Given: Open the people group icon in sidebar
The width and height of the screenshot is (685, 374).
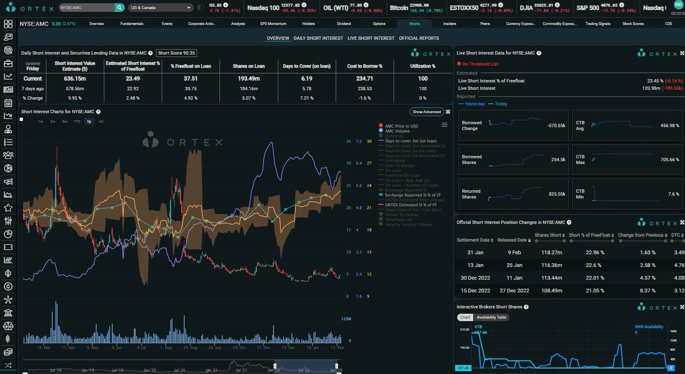Looking at the screenshot, I should pyautogui.click(x=8, y=155).
